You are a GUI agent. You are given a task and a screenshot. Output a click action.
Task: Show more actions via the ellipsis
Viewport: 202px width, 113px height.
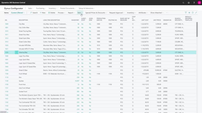point(167,13)
